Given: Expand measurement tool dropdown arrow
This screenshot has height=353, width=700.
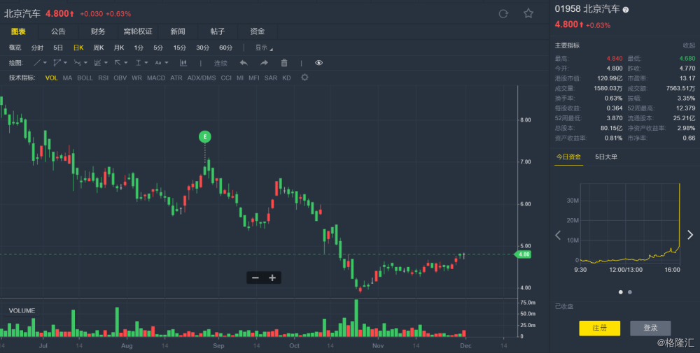Looking at the screenshot, I should [146, 63].
